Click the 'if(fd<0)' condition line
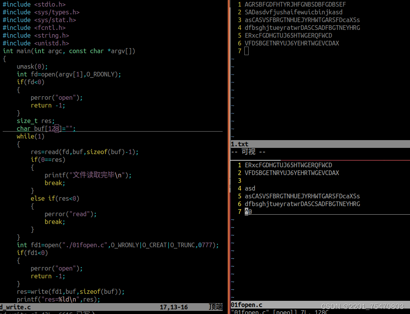 click(x=31, y=82)
